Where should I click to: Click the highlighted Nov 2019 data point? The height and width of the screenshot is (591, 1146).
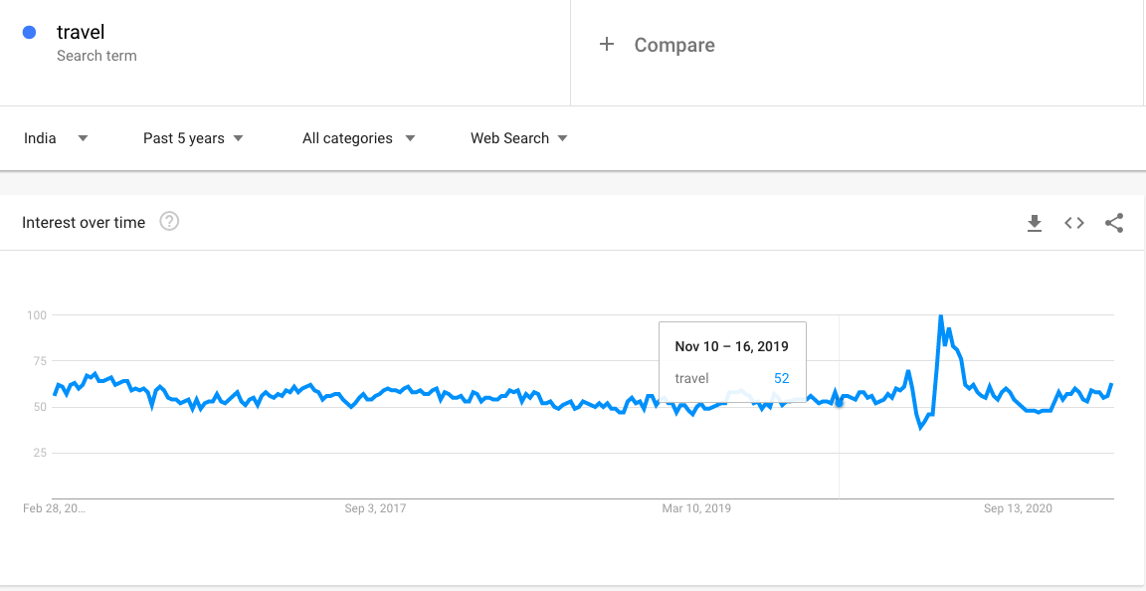839,403
